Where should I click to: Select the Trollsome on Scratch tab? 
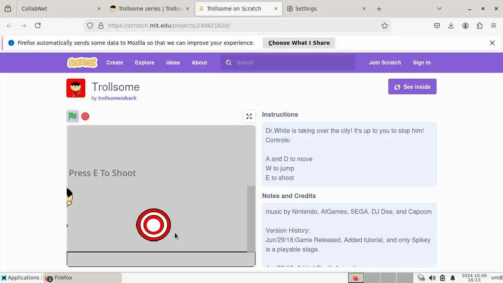tap(239, 9)
